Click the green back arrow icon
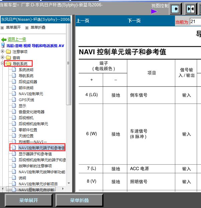201x208 pixels. pos(4,39)
